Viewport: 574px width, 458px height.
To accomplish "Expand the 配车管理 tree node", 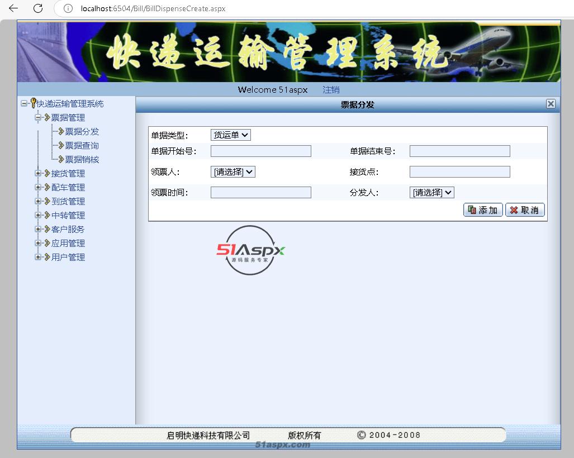I will (37, 187).
